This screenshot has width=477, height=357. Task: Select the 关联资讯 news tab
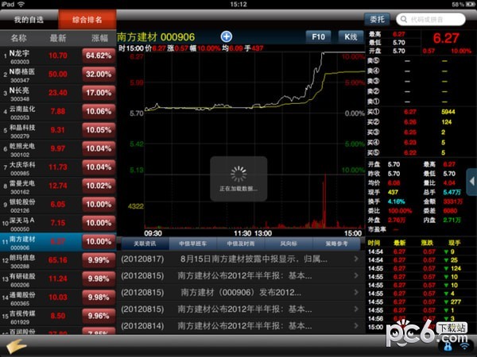(x=145, y=244)
